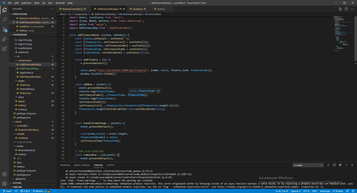Open notifications bell in status bar
The height and width of the screenshot is (193, 357).
pos(353,191)
